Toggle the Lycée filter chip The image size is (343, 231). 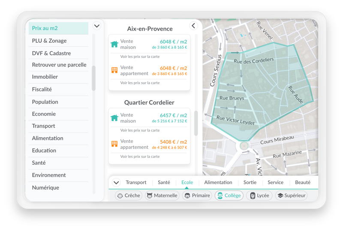coord(259,195)
